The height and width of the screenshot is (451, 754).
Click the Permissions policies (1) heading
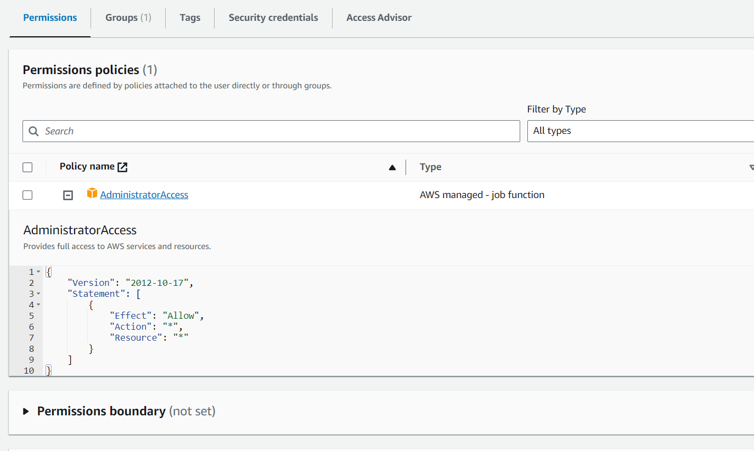[90, 70]
